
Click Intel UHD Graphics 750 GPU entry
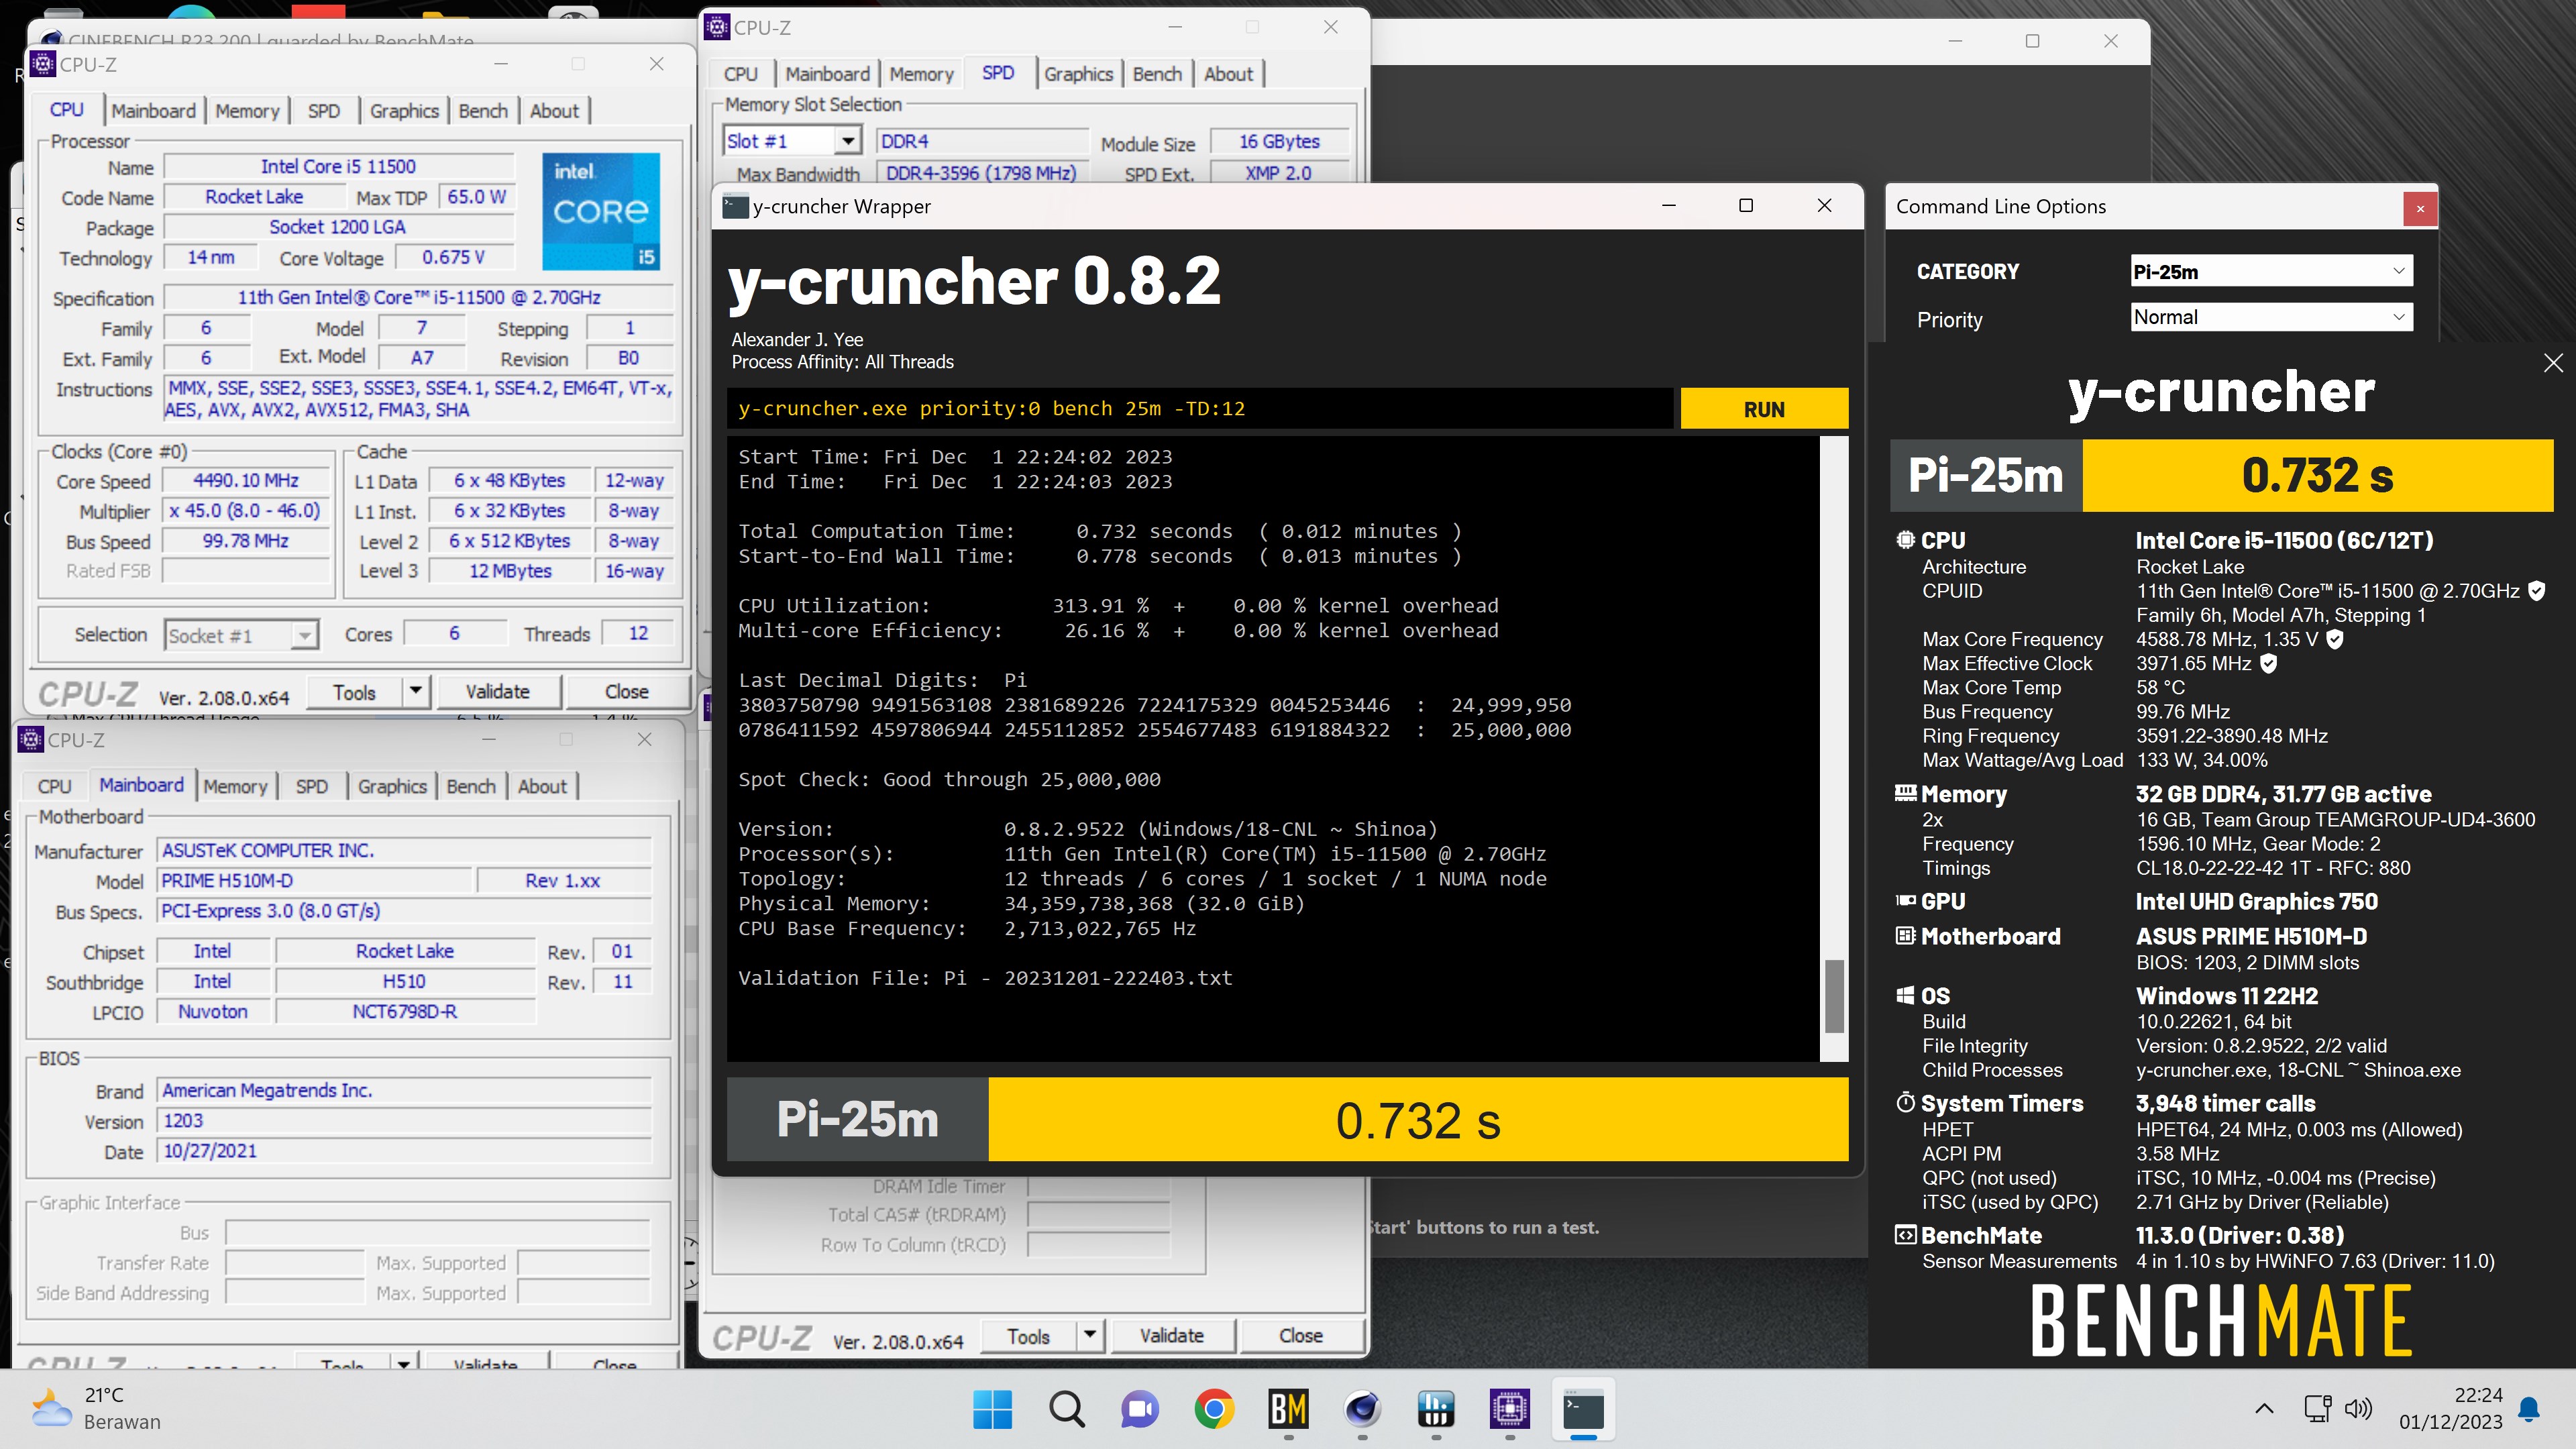(2256, 901)
